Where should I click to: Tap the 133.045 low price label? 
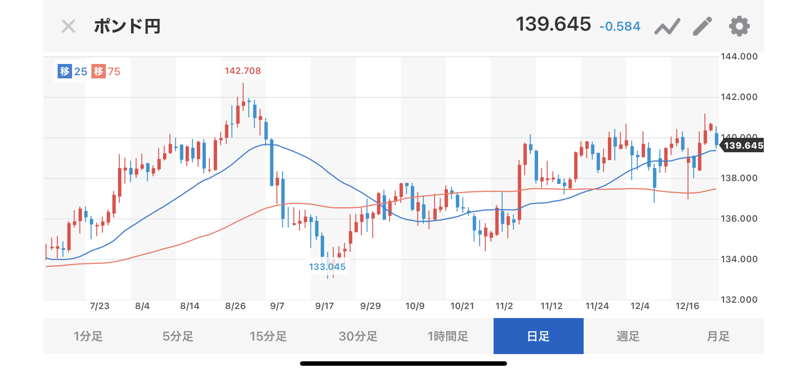tap(327, 267)
